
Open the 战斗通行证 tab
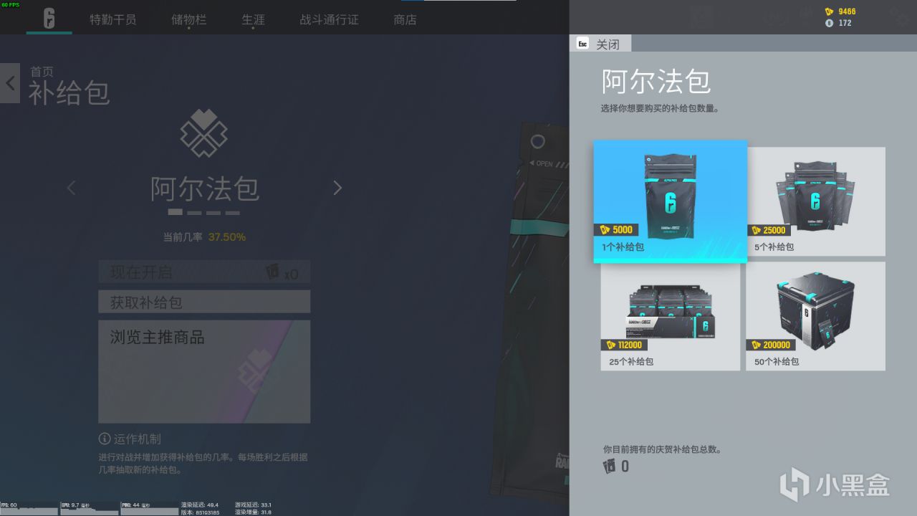coord(329,19)
